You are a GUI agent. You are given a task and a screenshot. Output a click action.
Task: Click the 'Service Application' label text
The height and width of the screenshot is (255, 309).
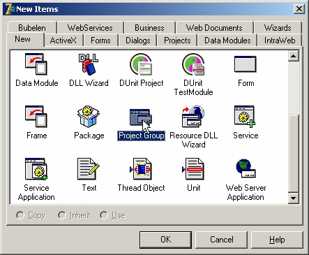(36, 192)
